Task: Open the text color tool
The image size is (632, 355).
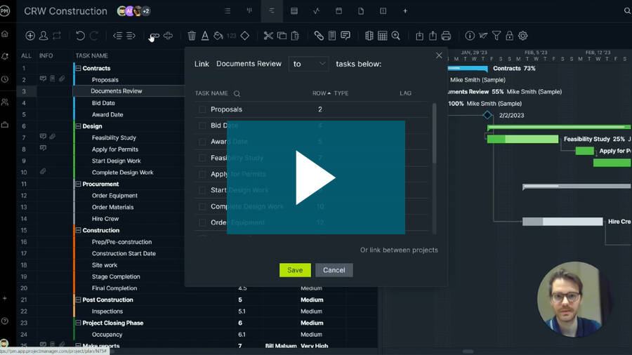Action: pos(205,36)
